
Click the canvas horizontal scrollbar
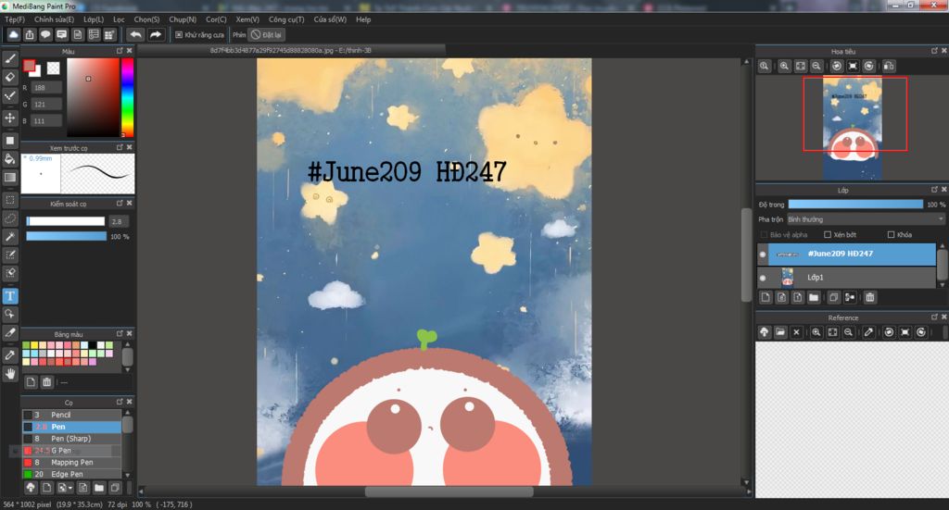coord(449,491)
